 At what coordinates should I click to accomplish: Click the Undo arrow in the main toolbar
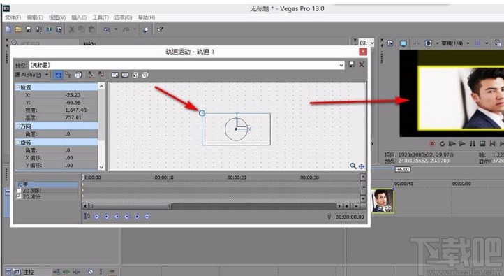tap(107, 29)
